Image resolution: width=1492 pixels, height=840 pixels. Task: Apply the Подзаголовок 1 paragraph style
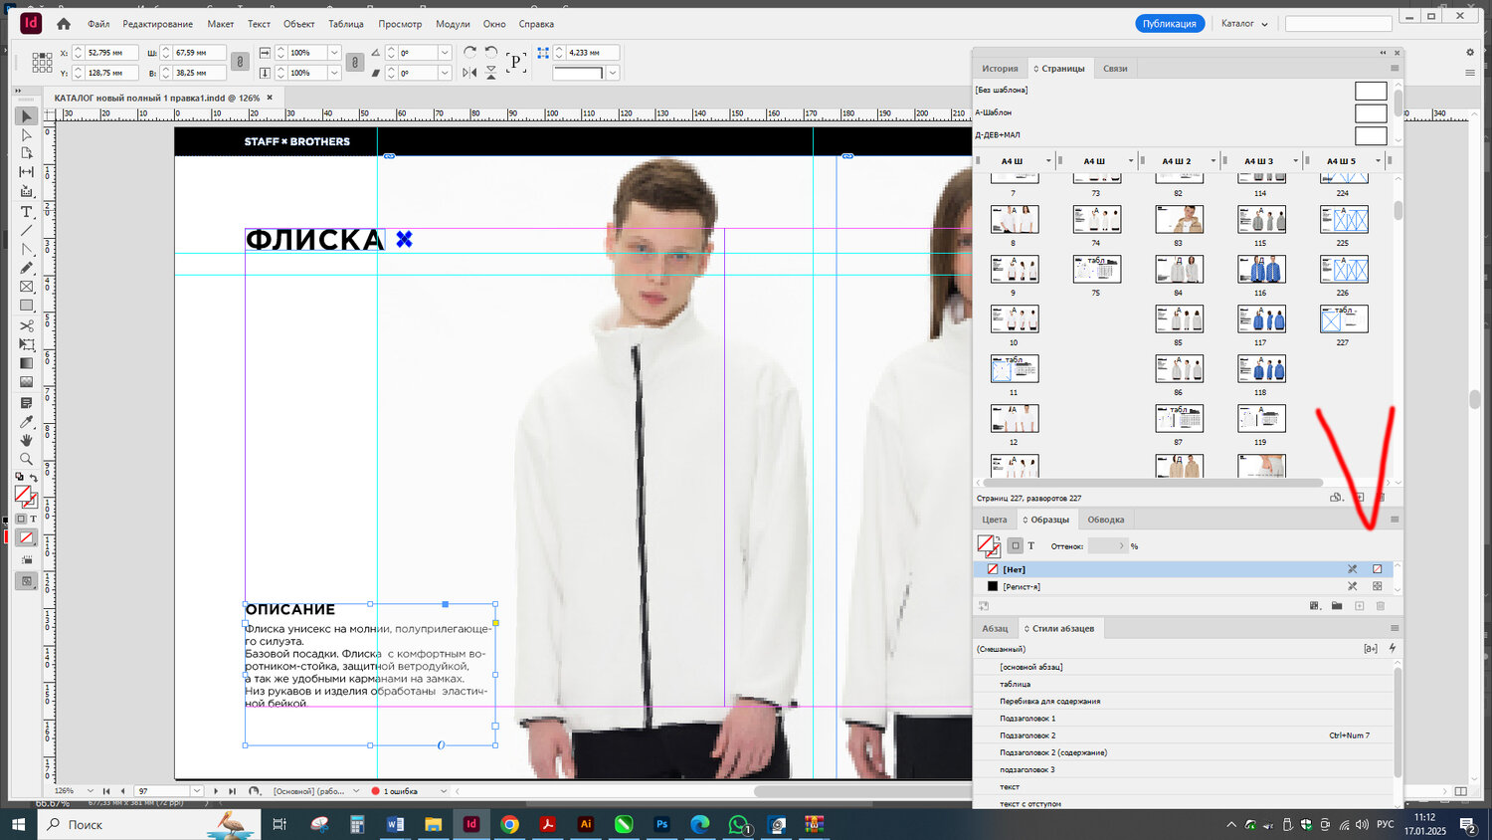tap(1027, 719)
